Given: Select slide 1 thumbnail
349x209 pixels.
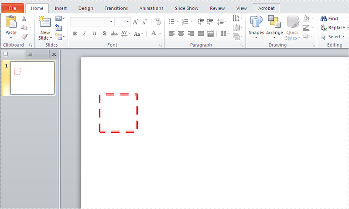Looking at the screenshot, I should tap(32, 78).
